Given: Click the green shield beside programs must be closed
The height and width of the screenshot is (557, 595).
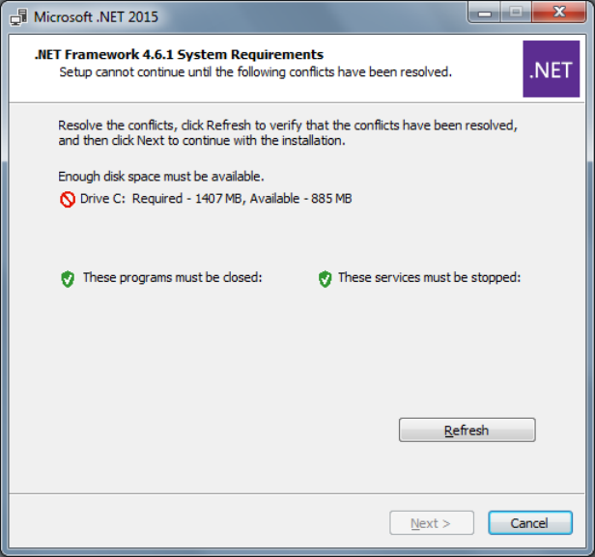Looking at the screenshot, I should click(68, 279).
